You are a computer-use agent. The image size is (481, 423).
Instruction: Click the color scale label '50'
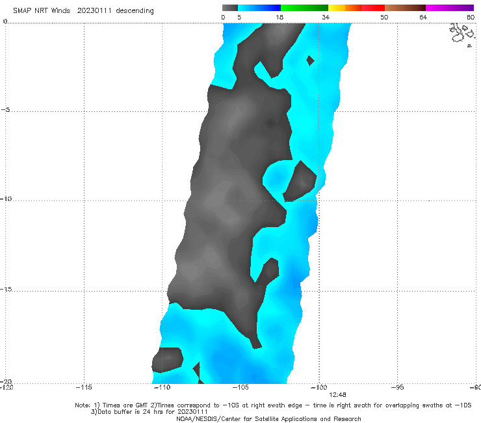[x=384, y=17]
